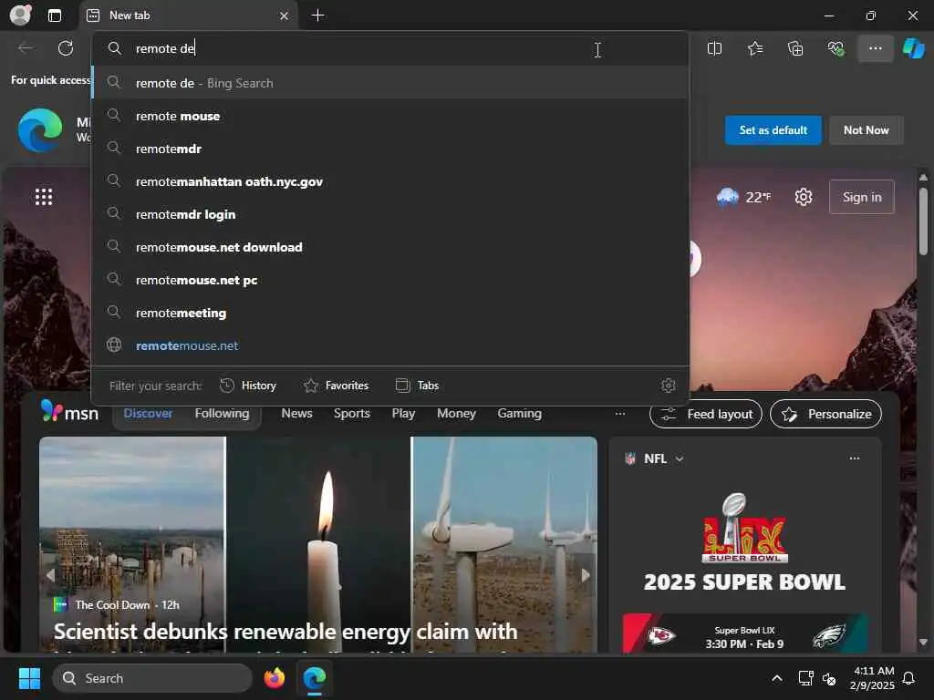934x700 pixels.
Task: Dismiss with Not Now button
Action: (867, 129)
